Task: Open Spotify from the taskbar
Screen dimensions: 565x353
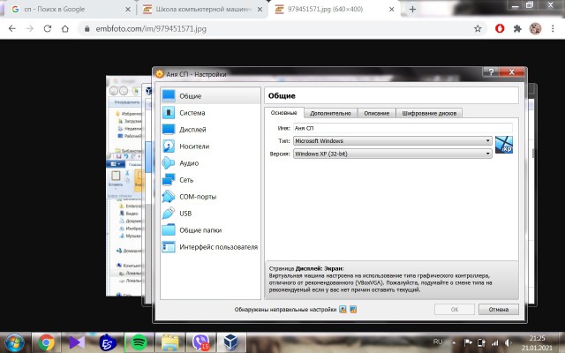Action: tap(139, 342)
